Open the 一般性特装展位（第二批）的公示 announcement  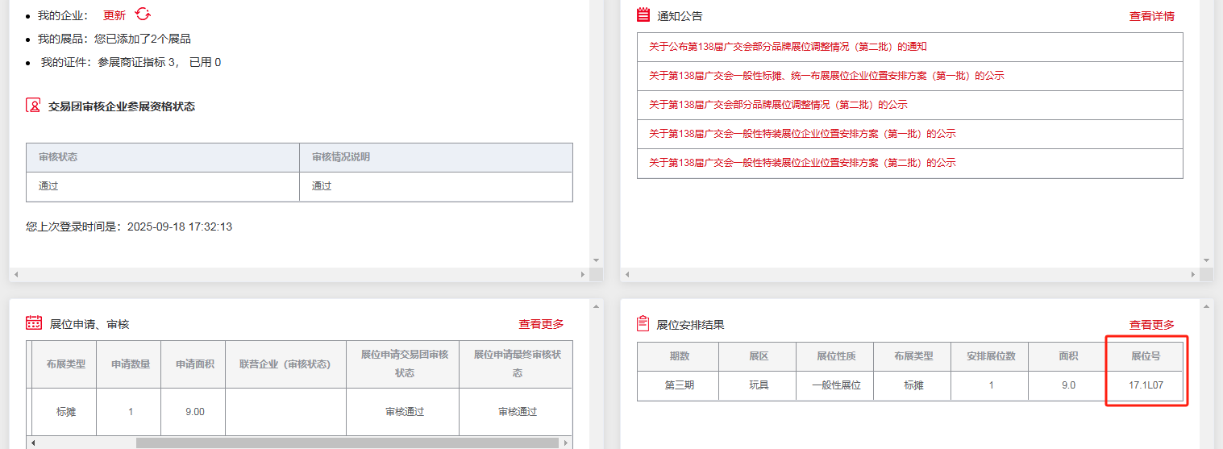point(802,163)
